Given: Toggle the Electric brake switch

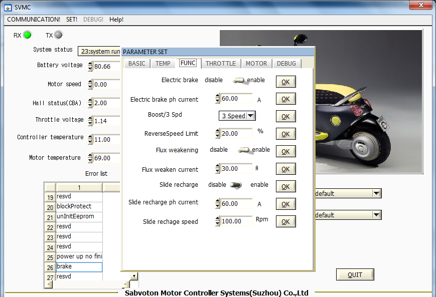Looking at the screenshot, I should pyautogui.click(x=238, y=80).
